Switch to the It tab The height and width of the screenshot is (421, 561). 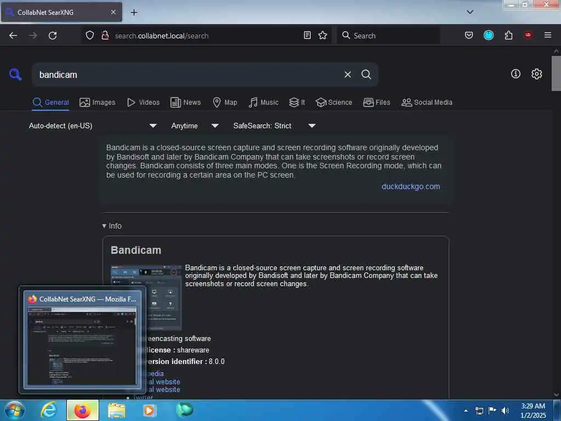click(297, 103)
